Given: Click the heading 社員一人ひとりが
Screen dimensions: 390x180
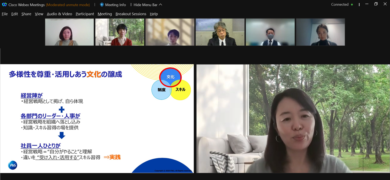Looking at the screenshot, I should coord(41,146).
